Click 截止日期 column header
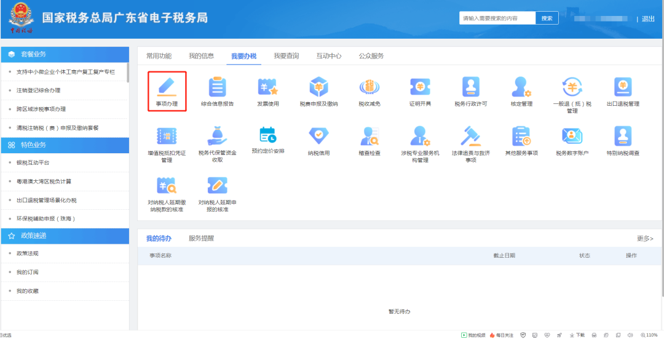The height and width of the screenshot is (339, 664). coord(504,255)
